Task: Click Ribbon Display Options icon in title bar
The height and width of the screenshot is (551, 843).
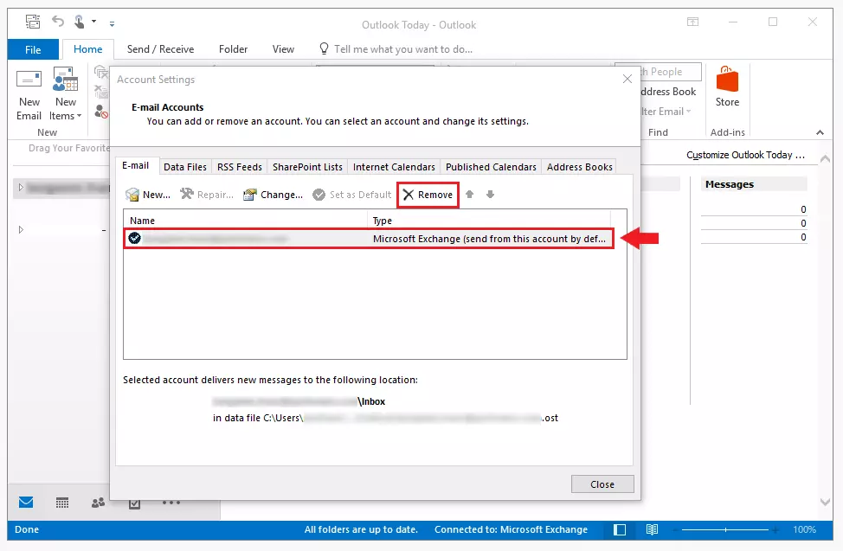Action: [692, 22]
